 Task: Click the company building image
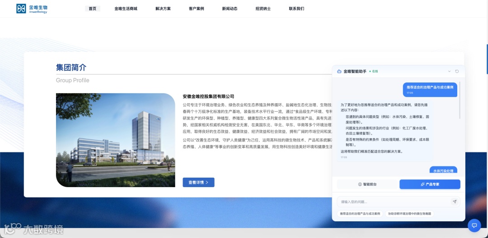(116, 140)
